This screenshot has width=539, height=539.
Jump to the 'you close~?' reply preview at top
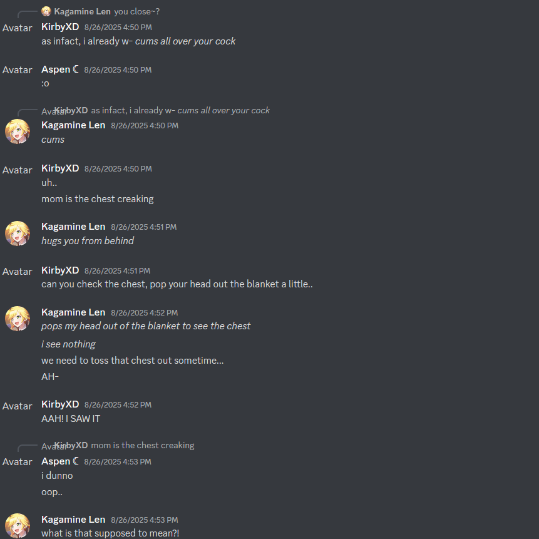(x=137, y=11)
